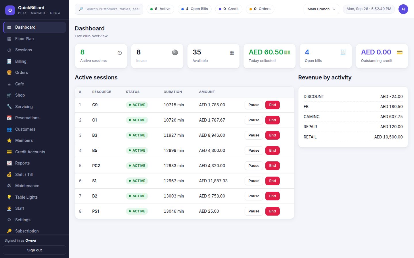Click the REPAIR revenue row

tap(353, 127)
